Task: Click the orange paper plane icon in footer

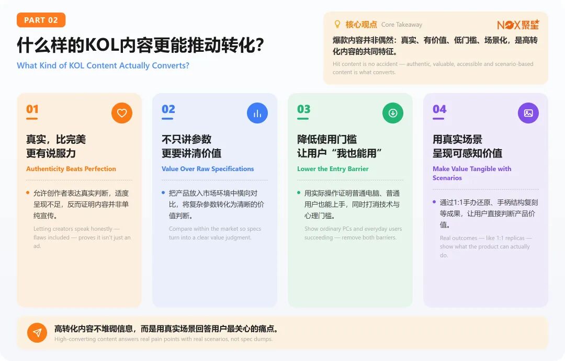Action: pos(37,333)
